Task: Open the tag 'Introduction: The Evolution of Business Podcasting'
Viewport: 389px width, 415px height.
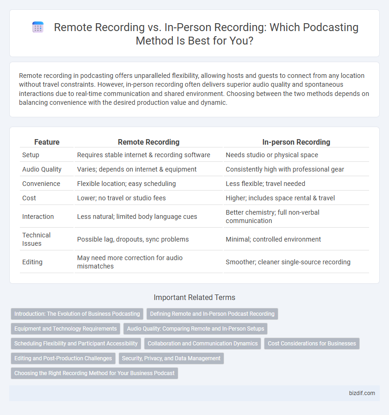Action: (77, 313)
